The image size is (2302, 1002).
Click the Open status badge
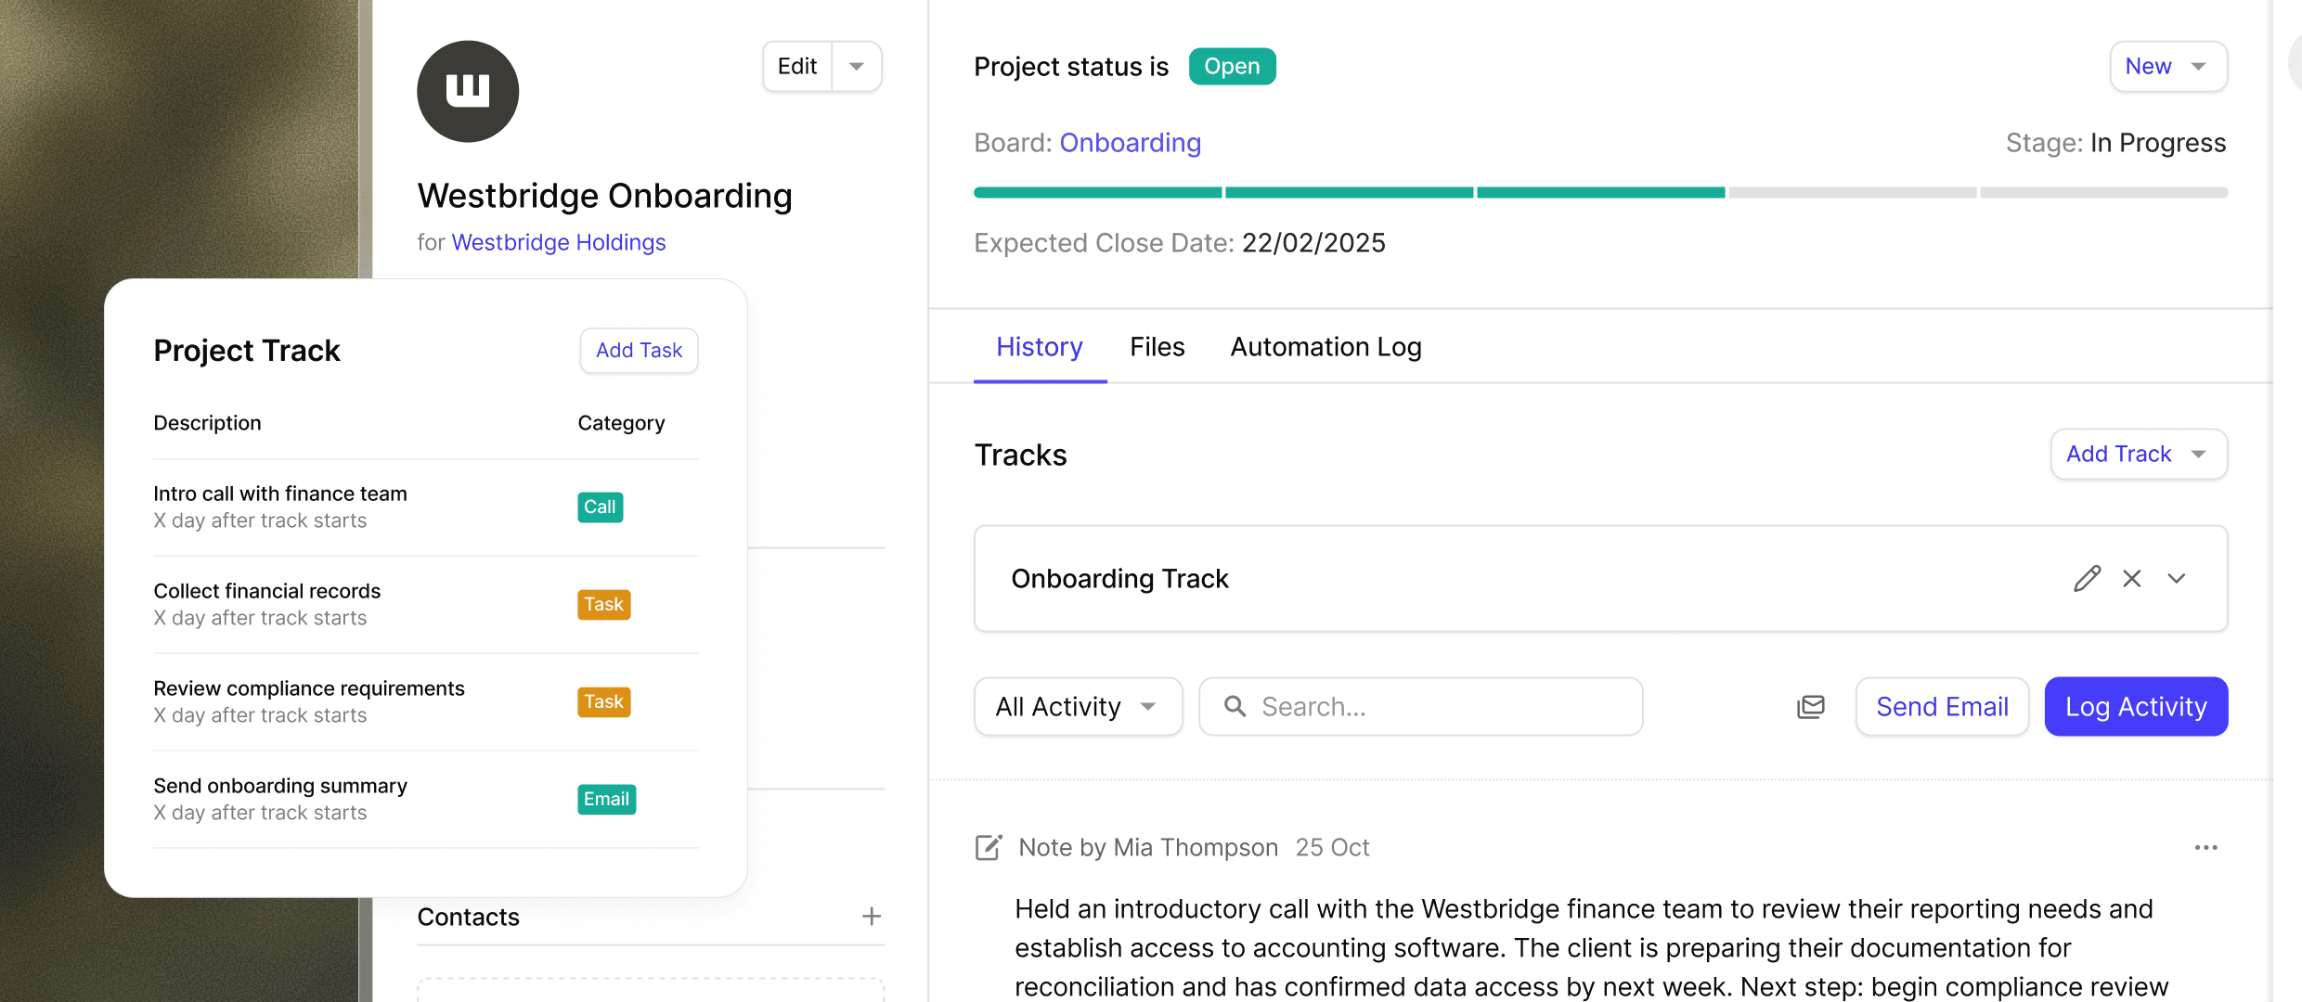click(x=1232, y=66)
